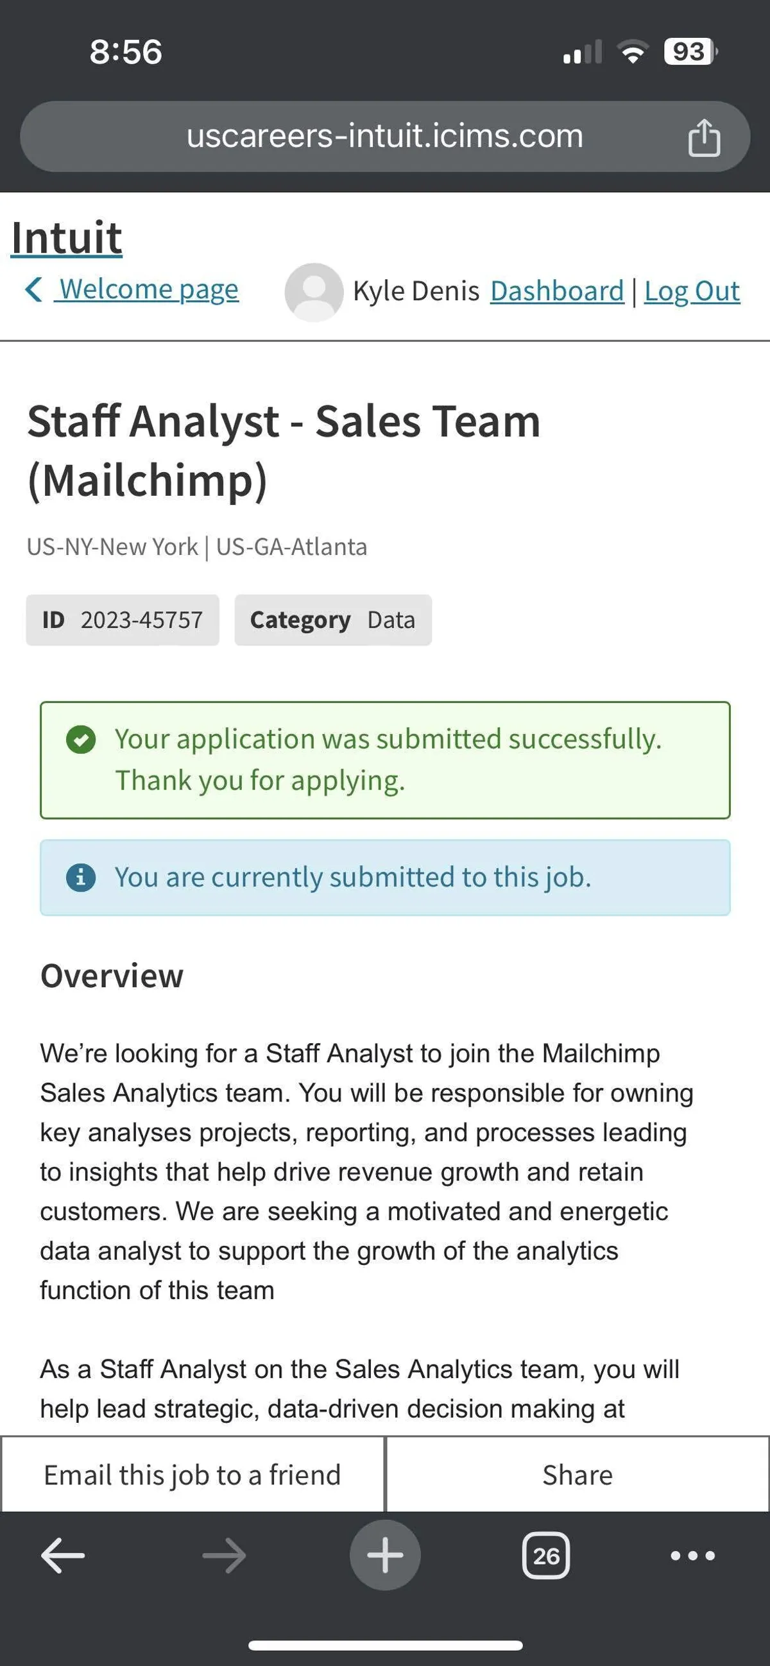Screen dimensions: 770x1666
Task: Tap the back chevron beside Welcome page
Action: pos(33,289)
